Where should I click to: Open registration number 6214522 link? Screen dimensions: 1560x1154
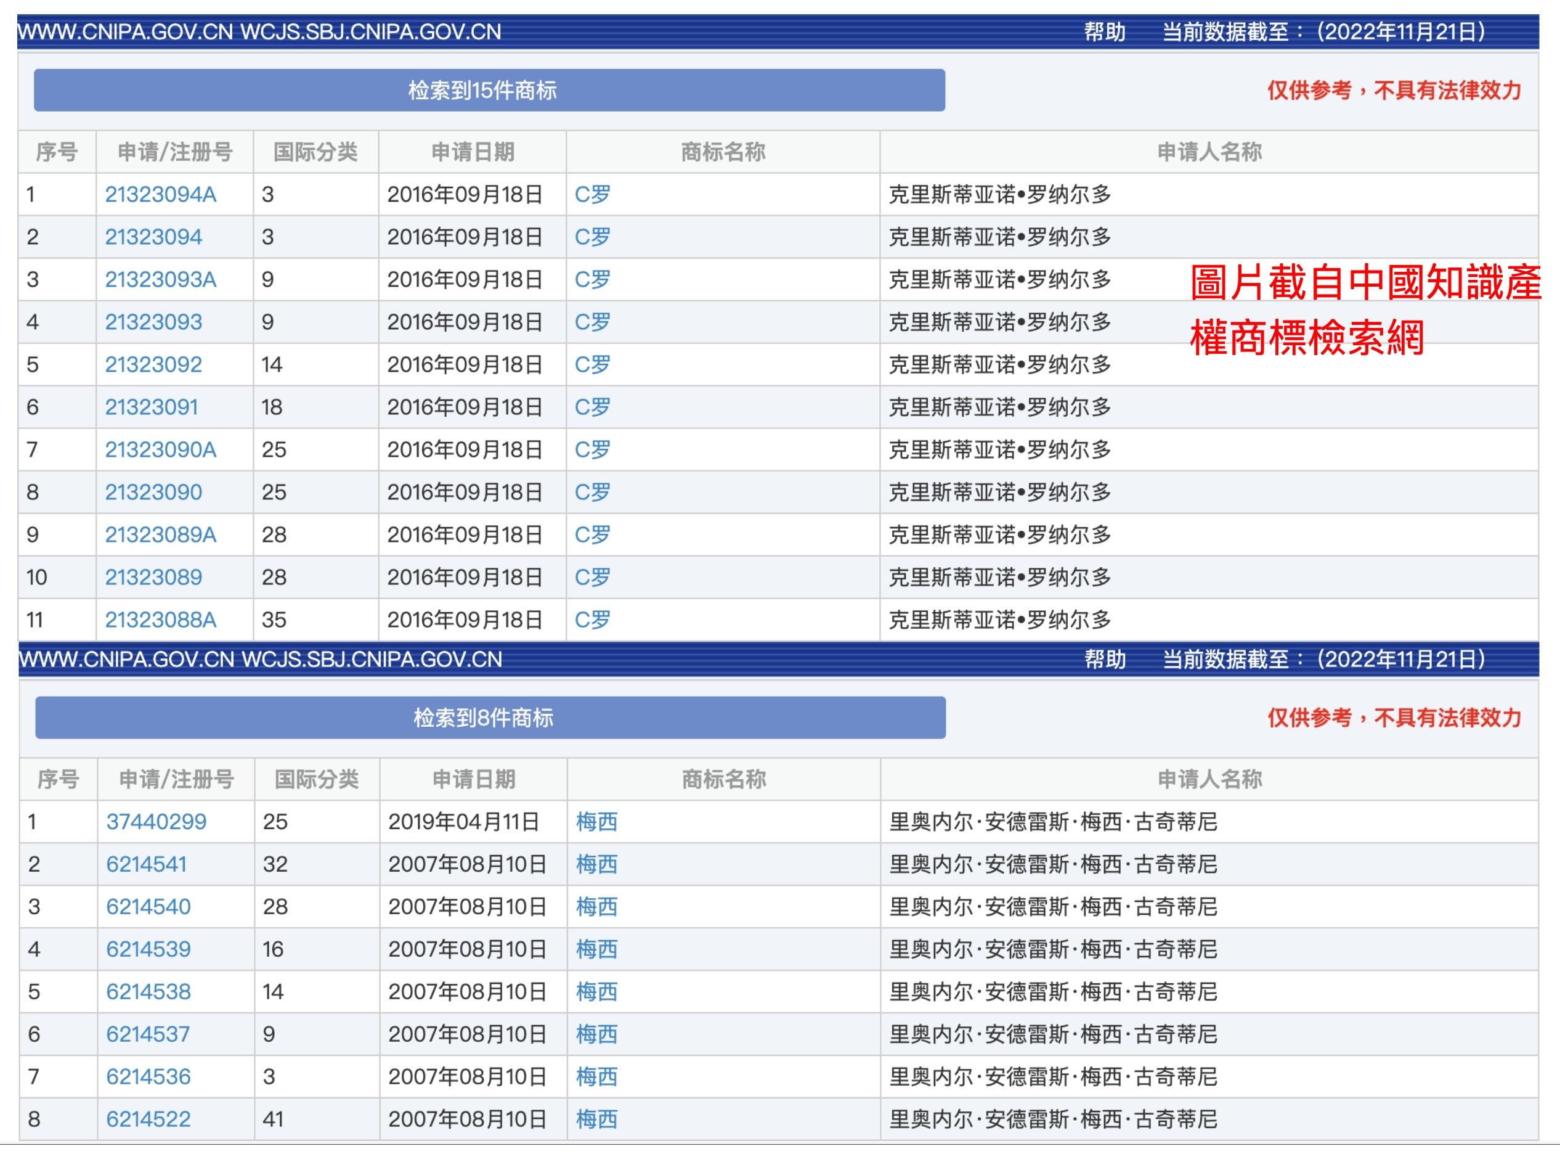point(148,1119)
